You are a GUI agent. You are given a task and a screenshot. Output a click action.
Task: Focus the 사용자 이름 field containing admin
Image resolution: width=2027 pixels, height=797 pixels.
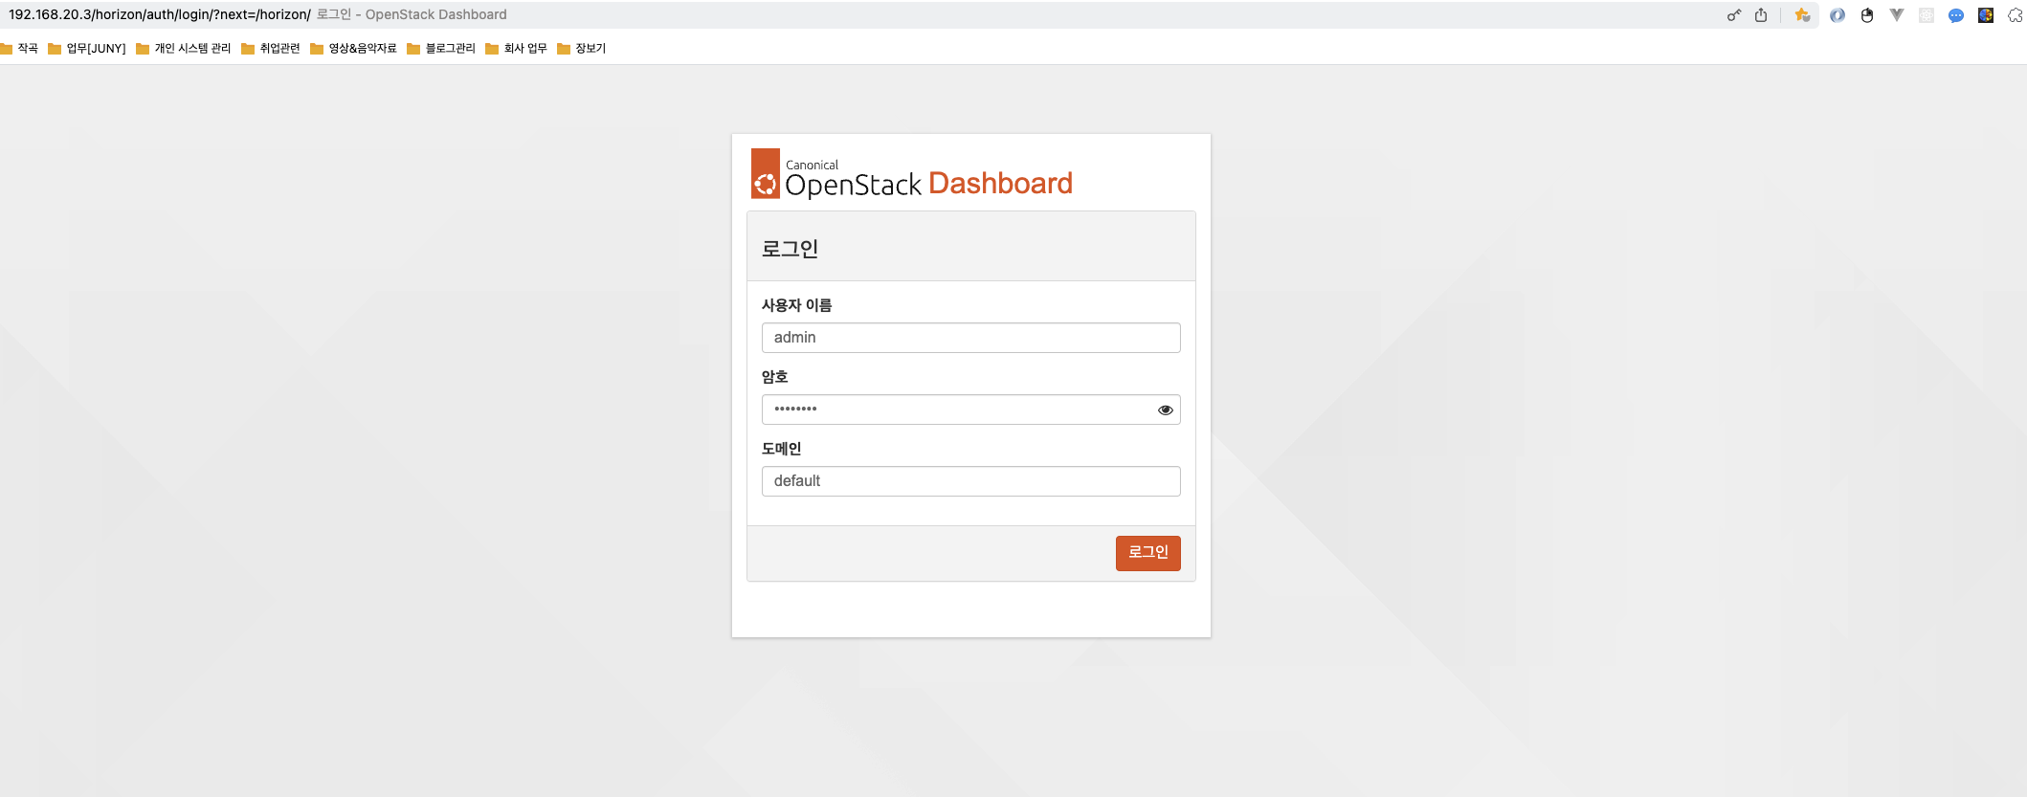tap(970, 338)
